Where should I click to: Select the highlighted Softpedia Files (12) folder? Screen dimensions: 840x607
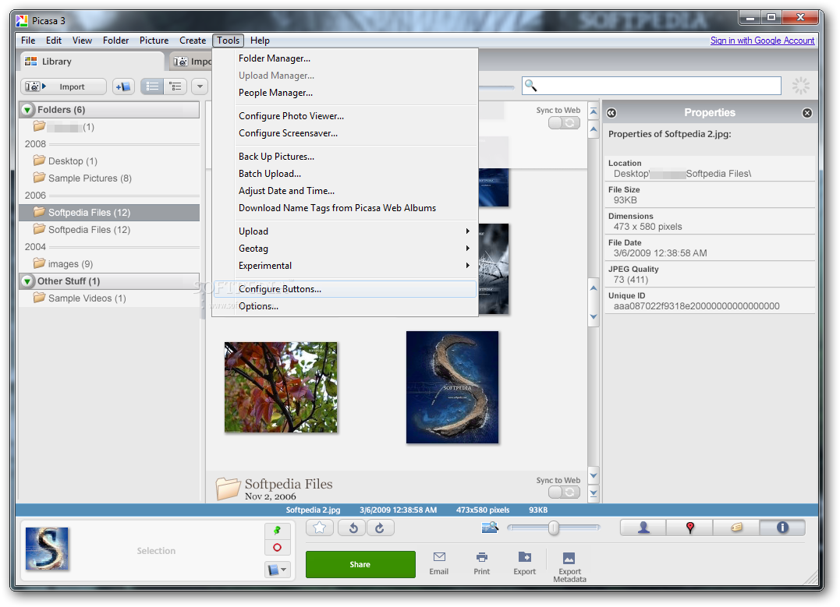tap(109, 213)
